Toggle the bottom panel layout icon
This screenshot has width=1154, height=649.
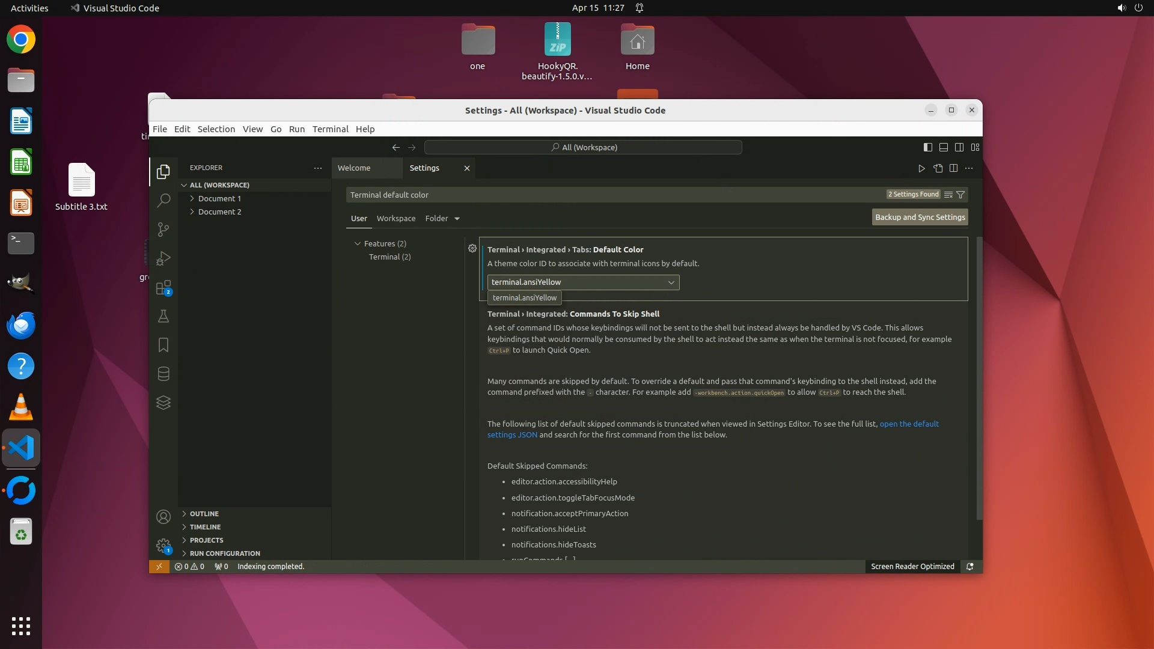tap(944, 147)
